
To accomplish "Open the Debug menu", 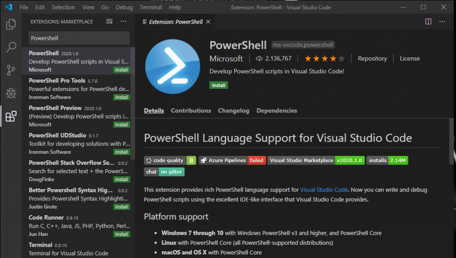I will click(x=124, y=7).
